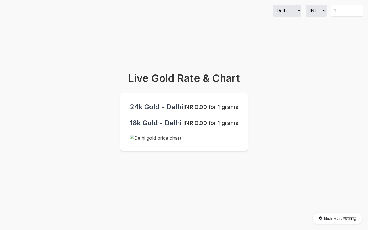Click the word "Live" in main heading
The width and height of the screenshot is (368, 230).
tap(138, 78)
